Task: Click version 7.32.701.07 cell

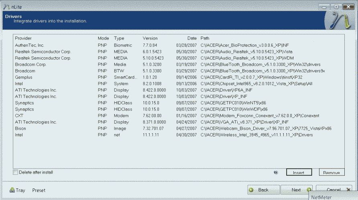Action: pos(153,128)
